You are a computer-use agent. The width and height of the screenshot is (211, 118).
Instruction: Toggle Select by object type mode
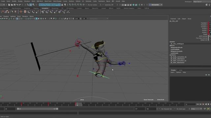(31, 5)
